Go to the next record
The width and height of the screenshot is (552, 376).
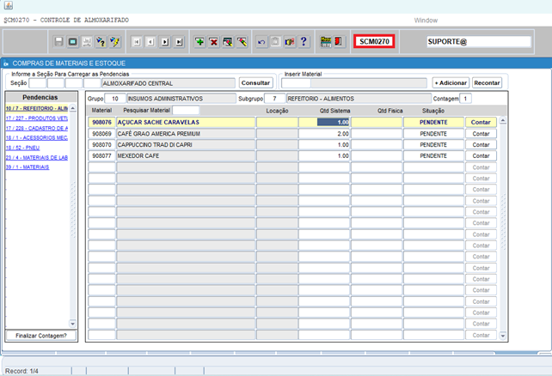pyautogui.click(x=165, y=42)
